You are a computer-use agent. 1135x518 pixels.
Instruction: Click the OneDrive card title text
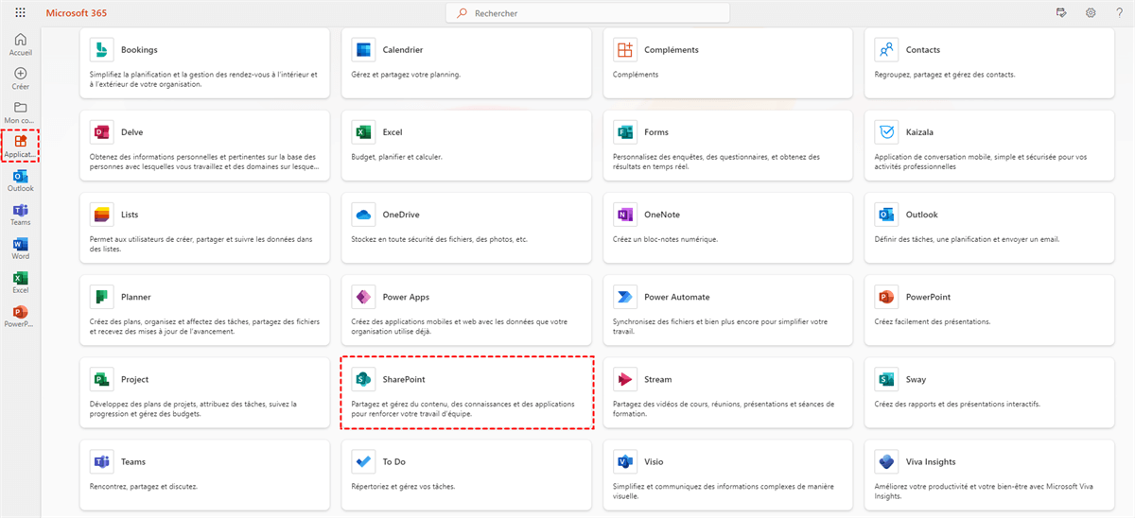401,215
